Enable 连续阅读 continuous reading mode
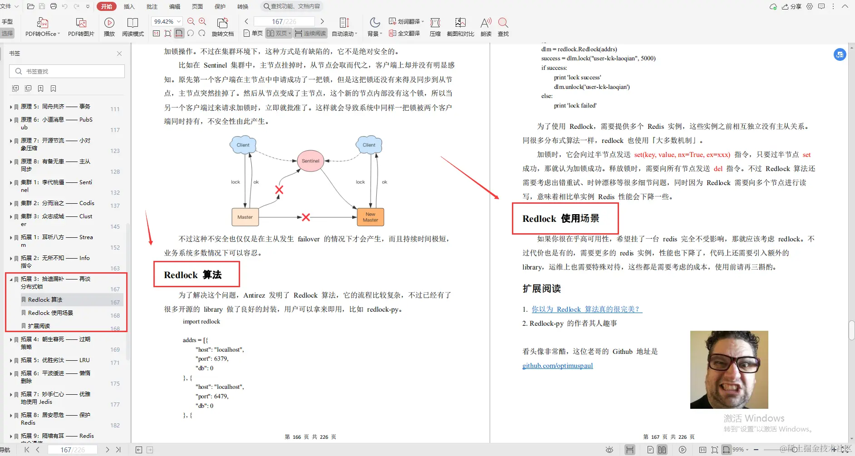This screenshot has height=456, width=855. point(310,33)
